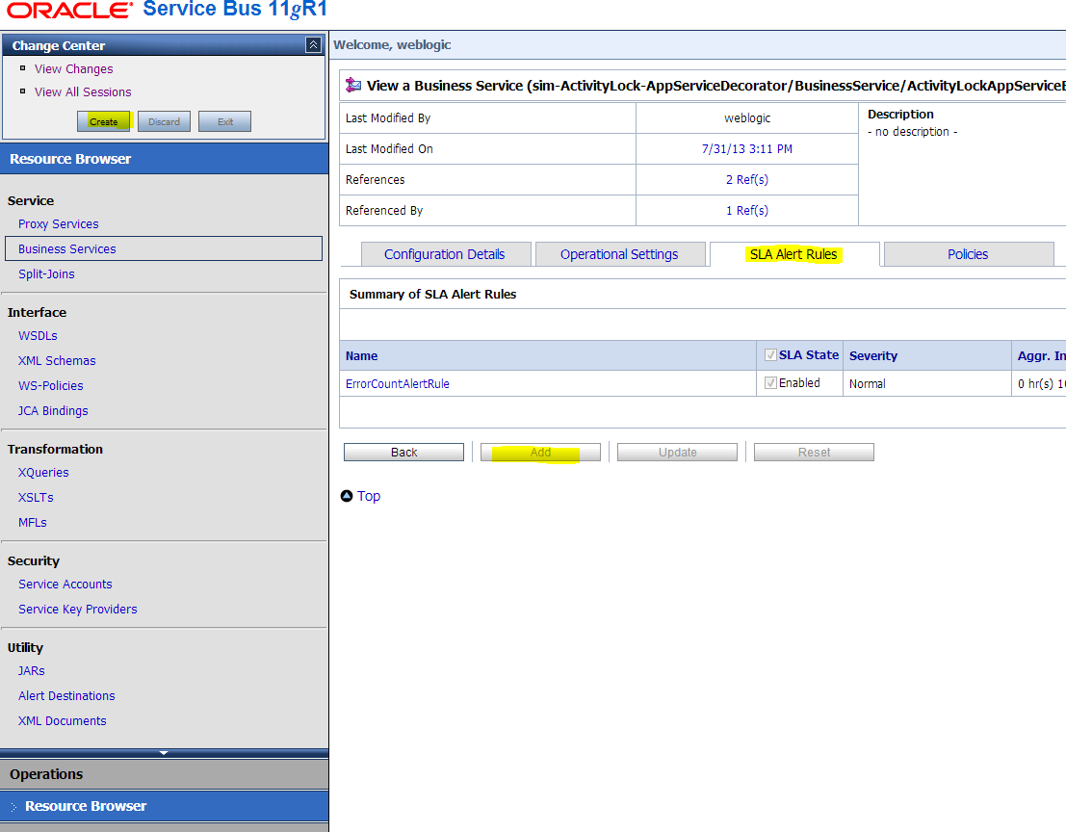The height and width of the screenshot is (832, 1066).
Task: Open the ErrorCountAlertRule rule
Action: pyautogui.click(x=397, y=384)
